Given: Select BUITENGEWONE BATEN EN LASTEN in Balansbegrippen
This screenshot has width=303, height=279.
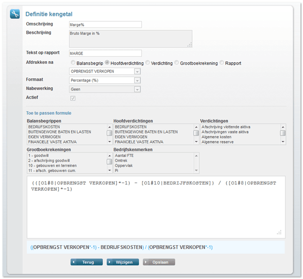Looking at the screenshot, I should click(60, 132).
